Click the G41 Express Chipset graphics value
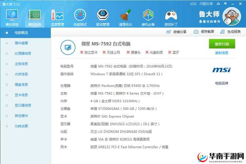The width and height of the screenshot is (246, 164). pos(112,116)
